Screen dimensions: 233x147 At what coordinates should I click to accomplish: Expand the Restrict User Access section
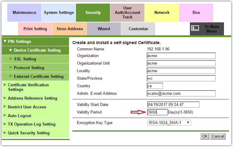point(27,107)
